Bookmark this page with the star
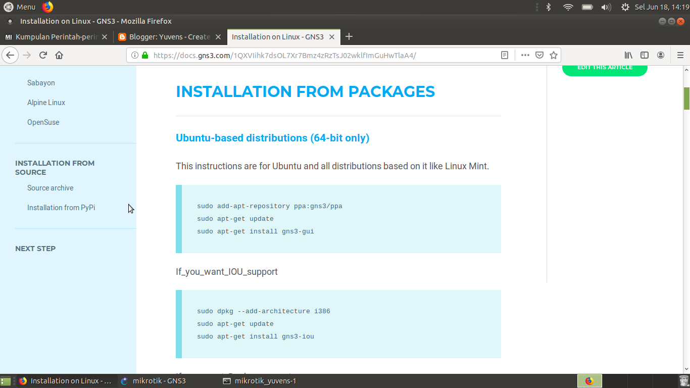This screenshot has width=690, height=388. [x=554, y=55]
